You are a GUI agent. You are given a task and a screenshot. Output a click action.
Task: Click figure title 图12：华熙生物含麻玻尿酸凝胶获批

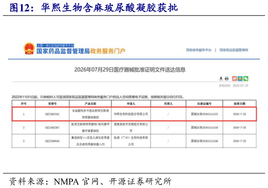[94, 8]
